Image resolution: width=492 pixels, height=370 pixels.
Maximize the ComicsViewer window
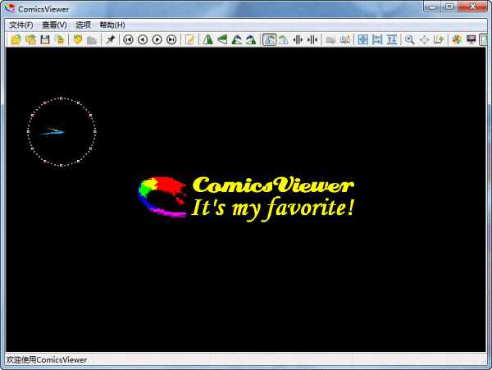point(449,7)
